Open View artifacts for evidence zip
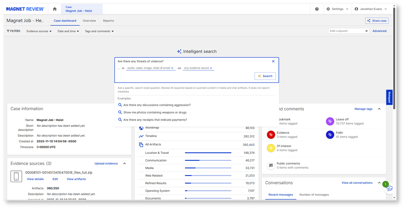 pyautogui.click(x=76, y=179)
